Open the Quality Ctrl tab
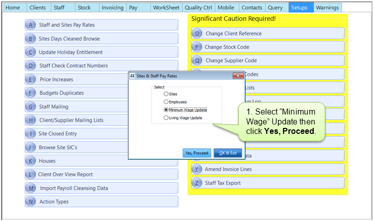This screenshot has height=221, width=374. 197,8
